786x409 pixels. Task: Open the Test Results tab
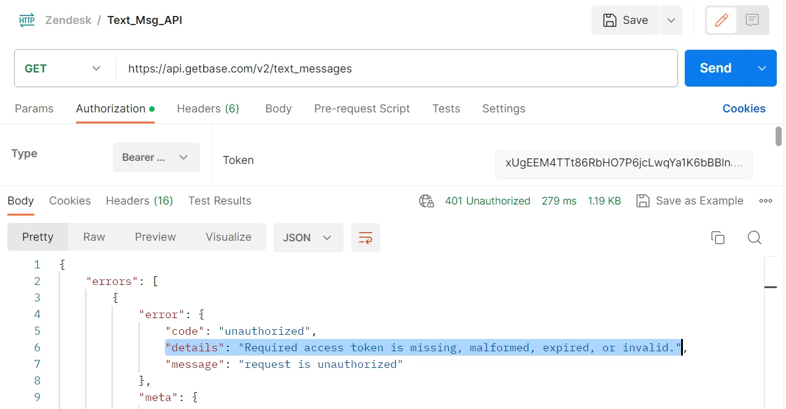220,201
